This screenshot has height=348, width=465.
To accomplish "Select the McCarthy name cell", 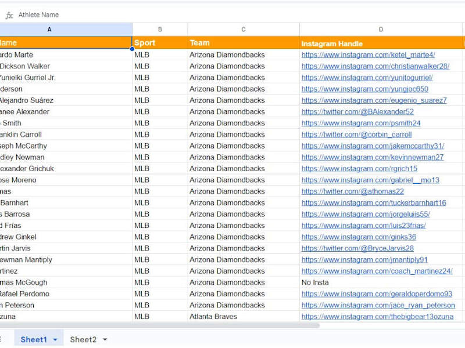I will click(66, 146).
